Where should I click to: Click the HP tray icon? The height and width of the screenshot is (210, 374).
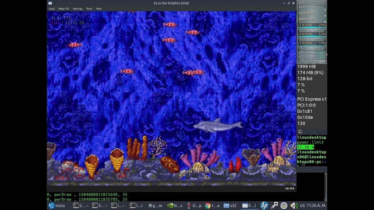[x=264, y=206]
